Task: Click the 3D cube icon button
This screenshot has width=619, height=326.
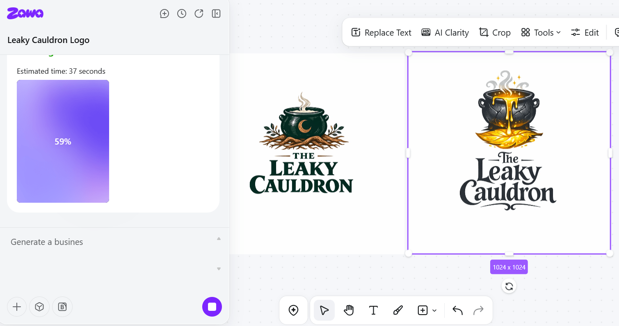Action: (x=39, y=307)
